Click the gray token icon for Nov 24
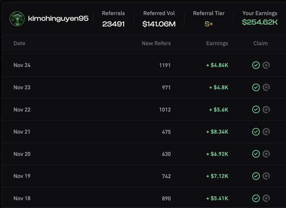This screenshot has height=208, width=286. (x=266, y=65)
